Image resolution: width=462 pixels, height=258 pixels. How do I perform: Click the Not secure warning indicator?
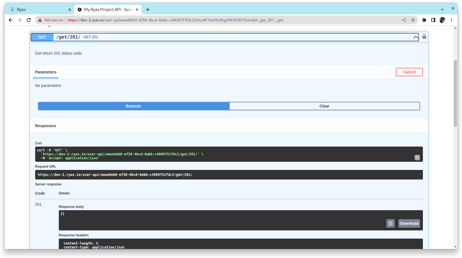point(51,20)
